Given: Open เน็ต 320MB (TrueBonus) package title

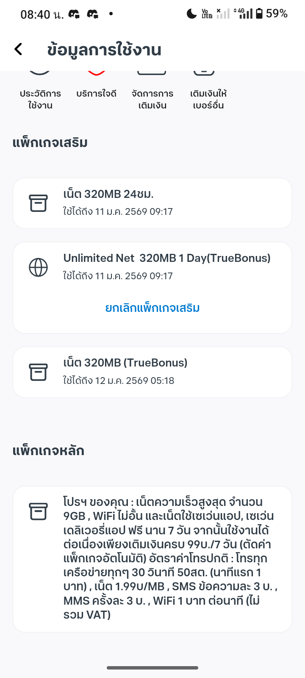Looking at the screenshot, I should tap(125, 363).
